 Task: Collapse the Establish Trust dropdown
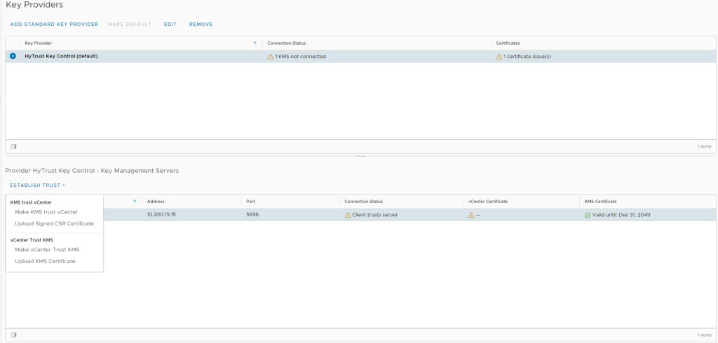tap(37, 185)
